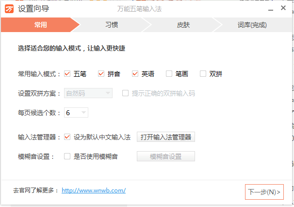Click the 打开输入法管理器 button

click(166, 137)
